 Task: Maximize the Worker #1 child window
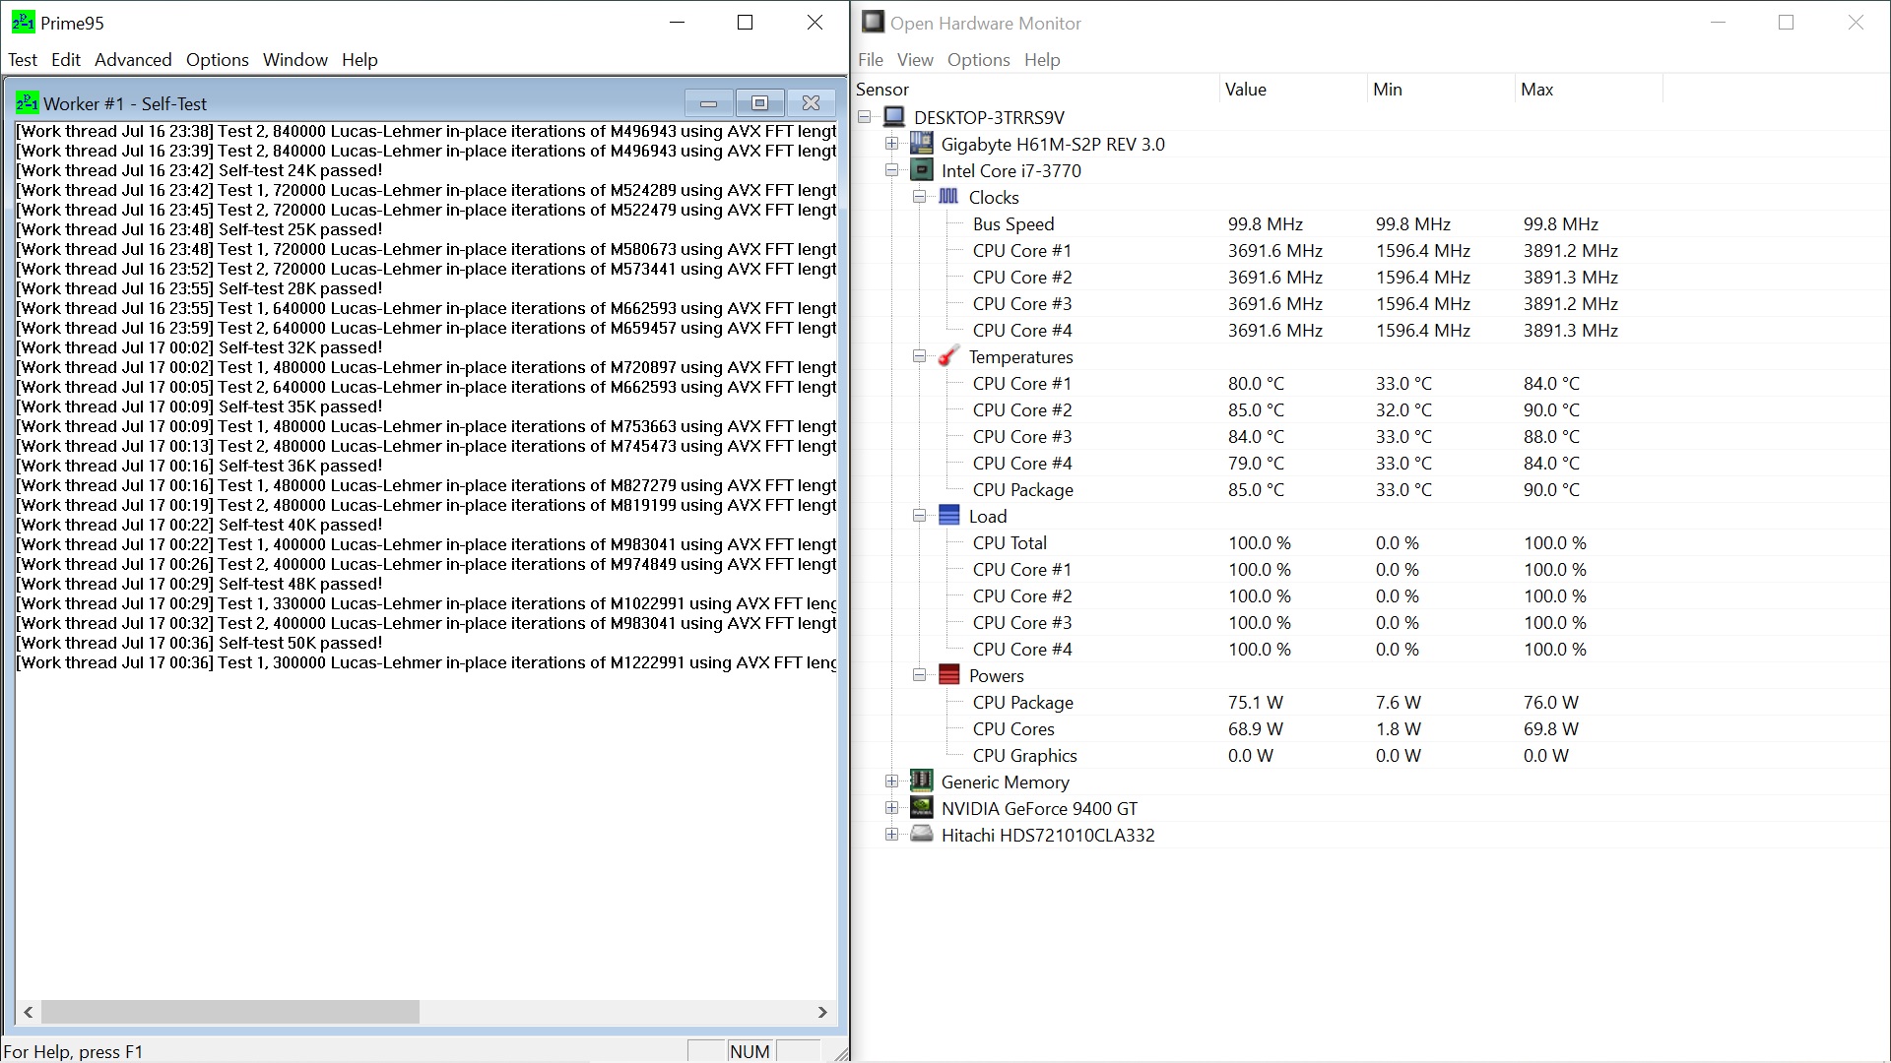759,102
